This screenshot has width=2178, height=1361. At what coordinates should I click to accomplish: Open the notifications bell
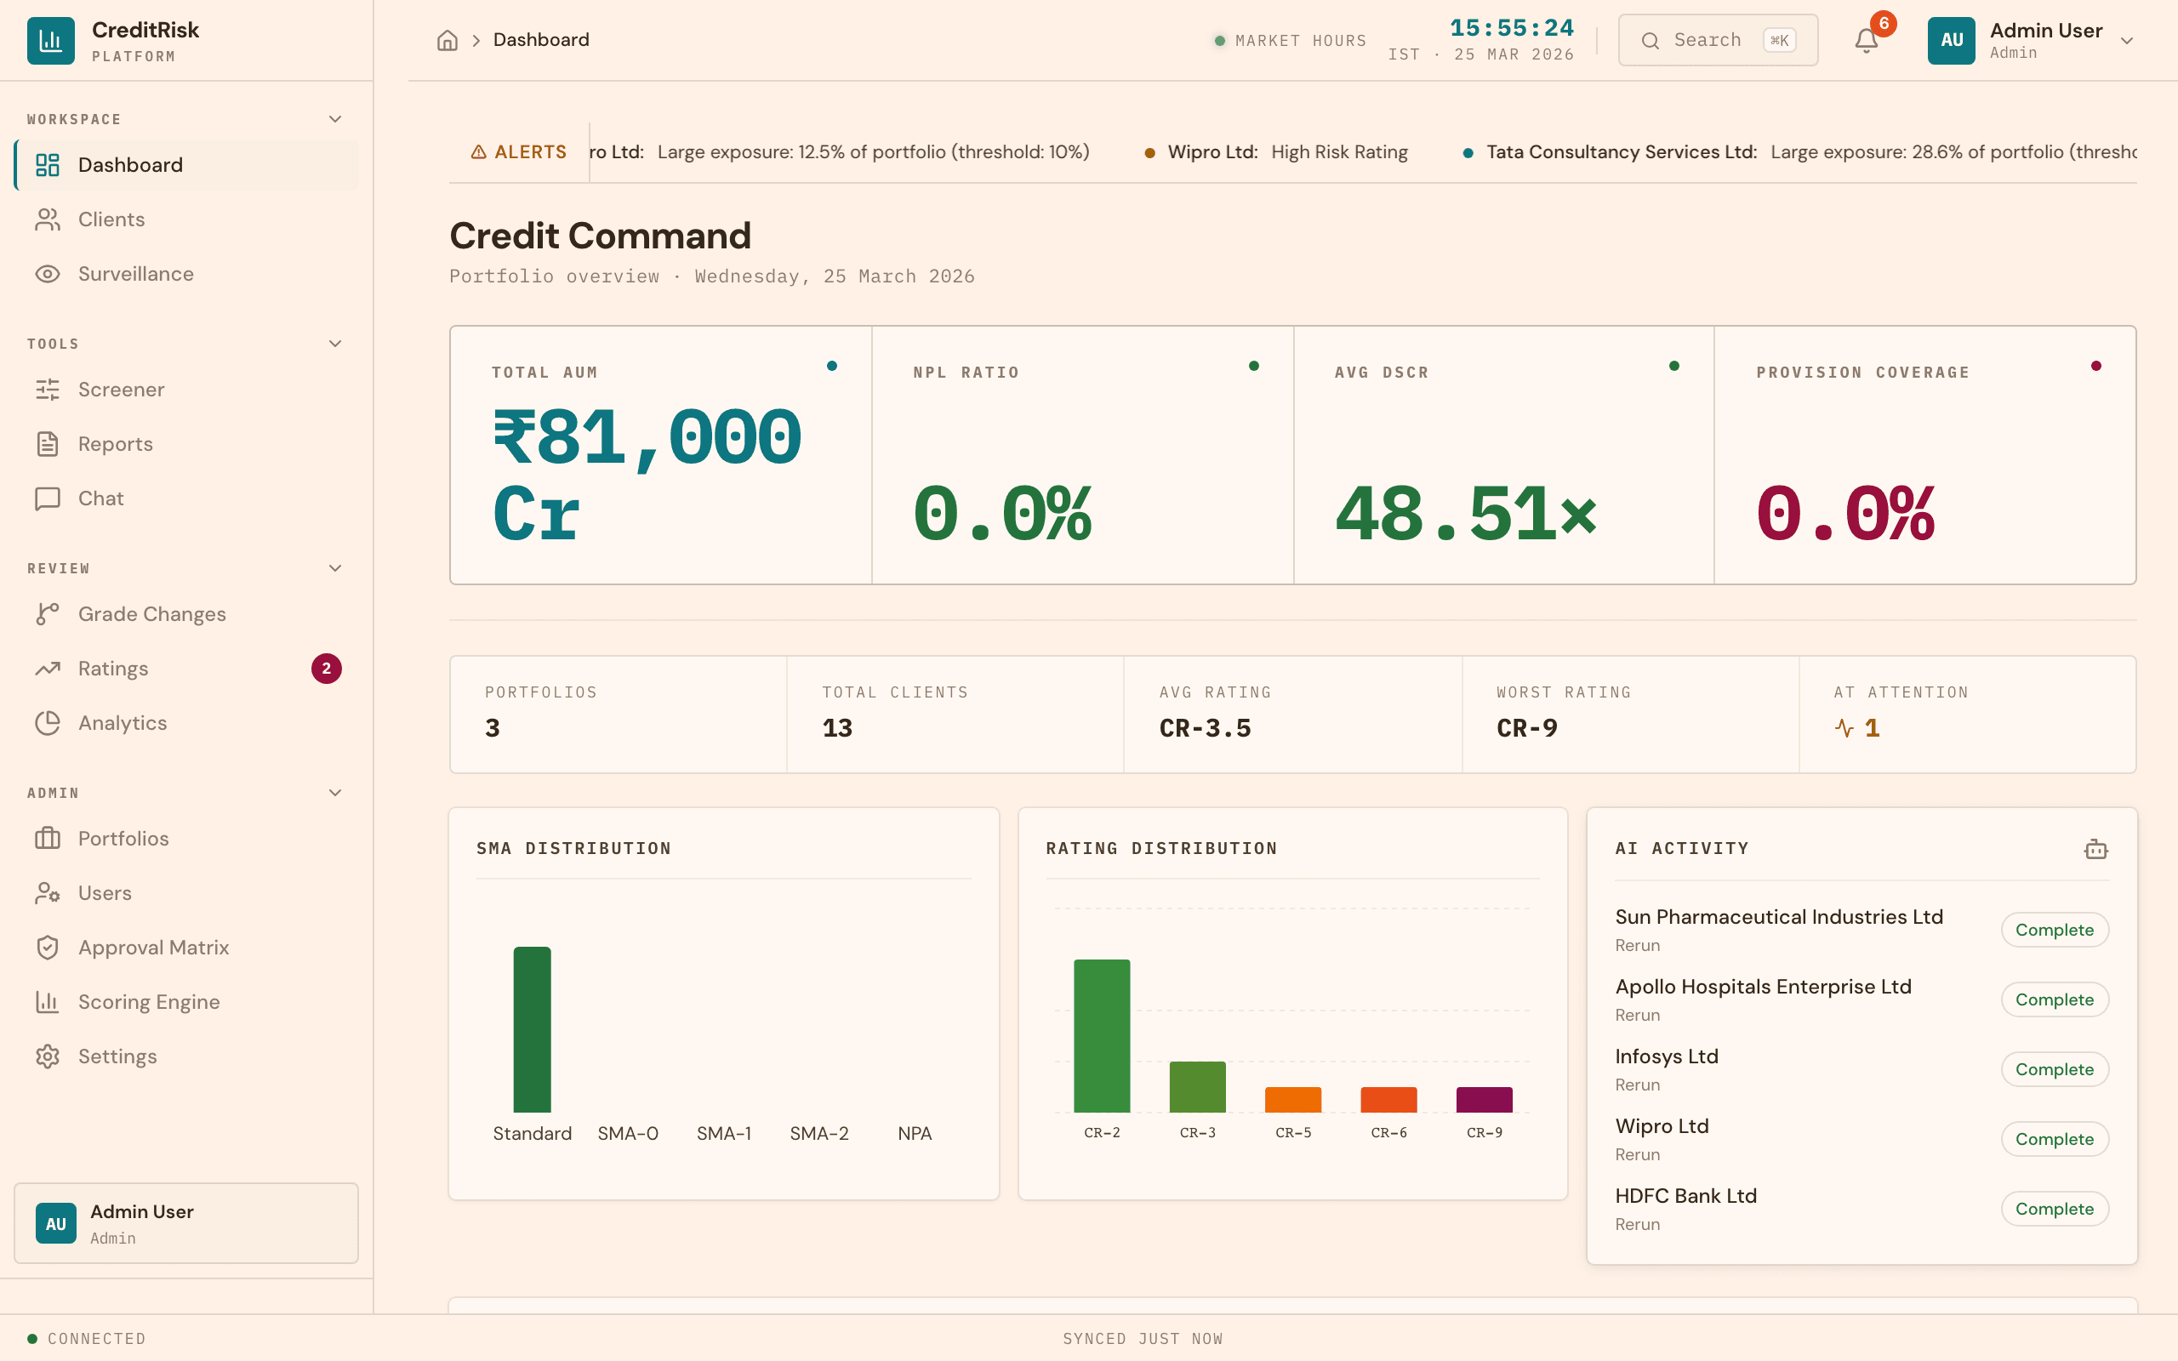(1866, 41)
